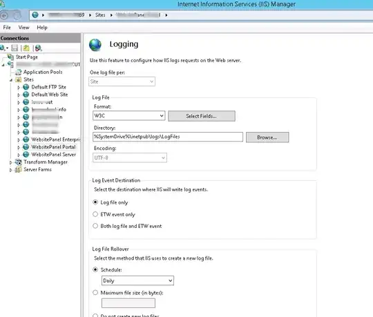Click the Connections panel header

[40, 38]
